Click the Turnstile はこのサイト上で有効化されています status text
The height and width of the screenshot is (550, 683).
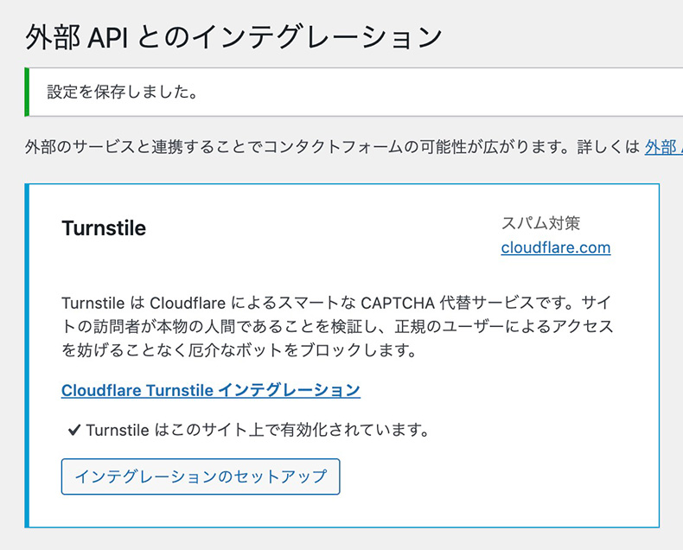[x=258, y=430]
